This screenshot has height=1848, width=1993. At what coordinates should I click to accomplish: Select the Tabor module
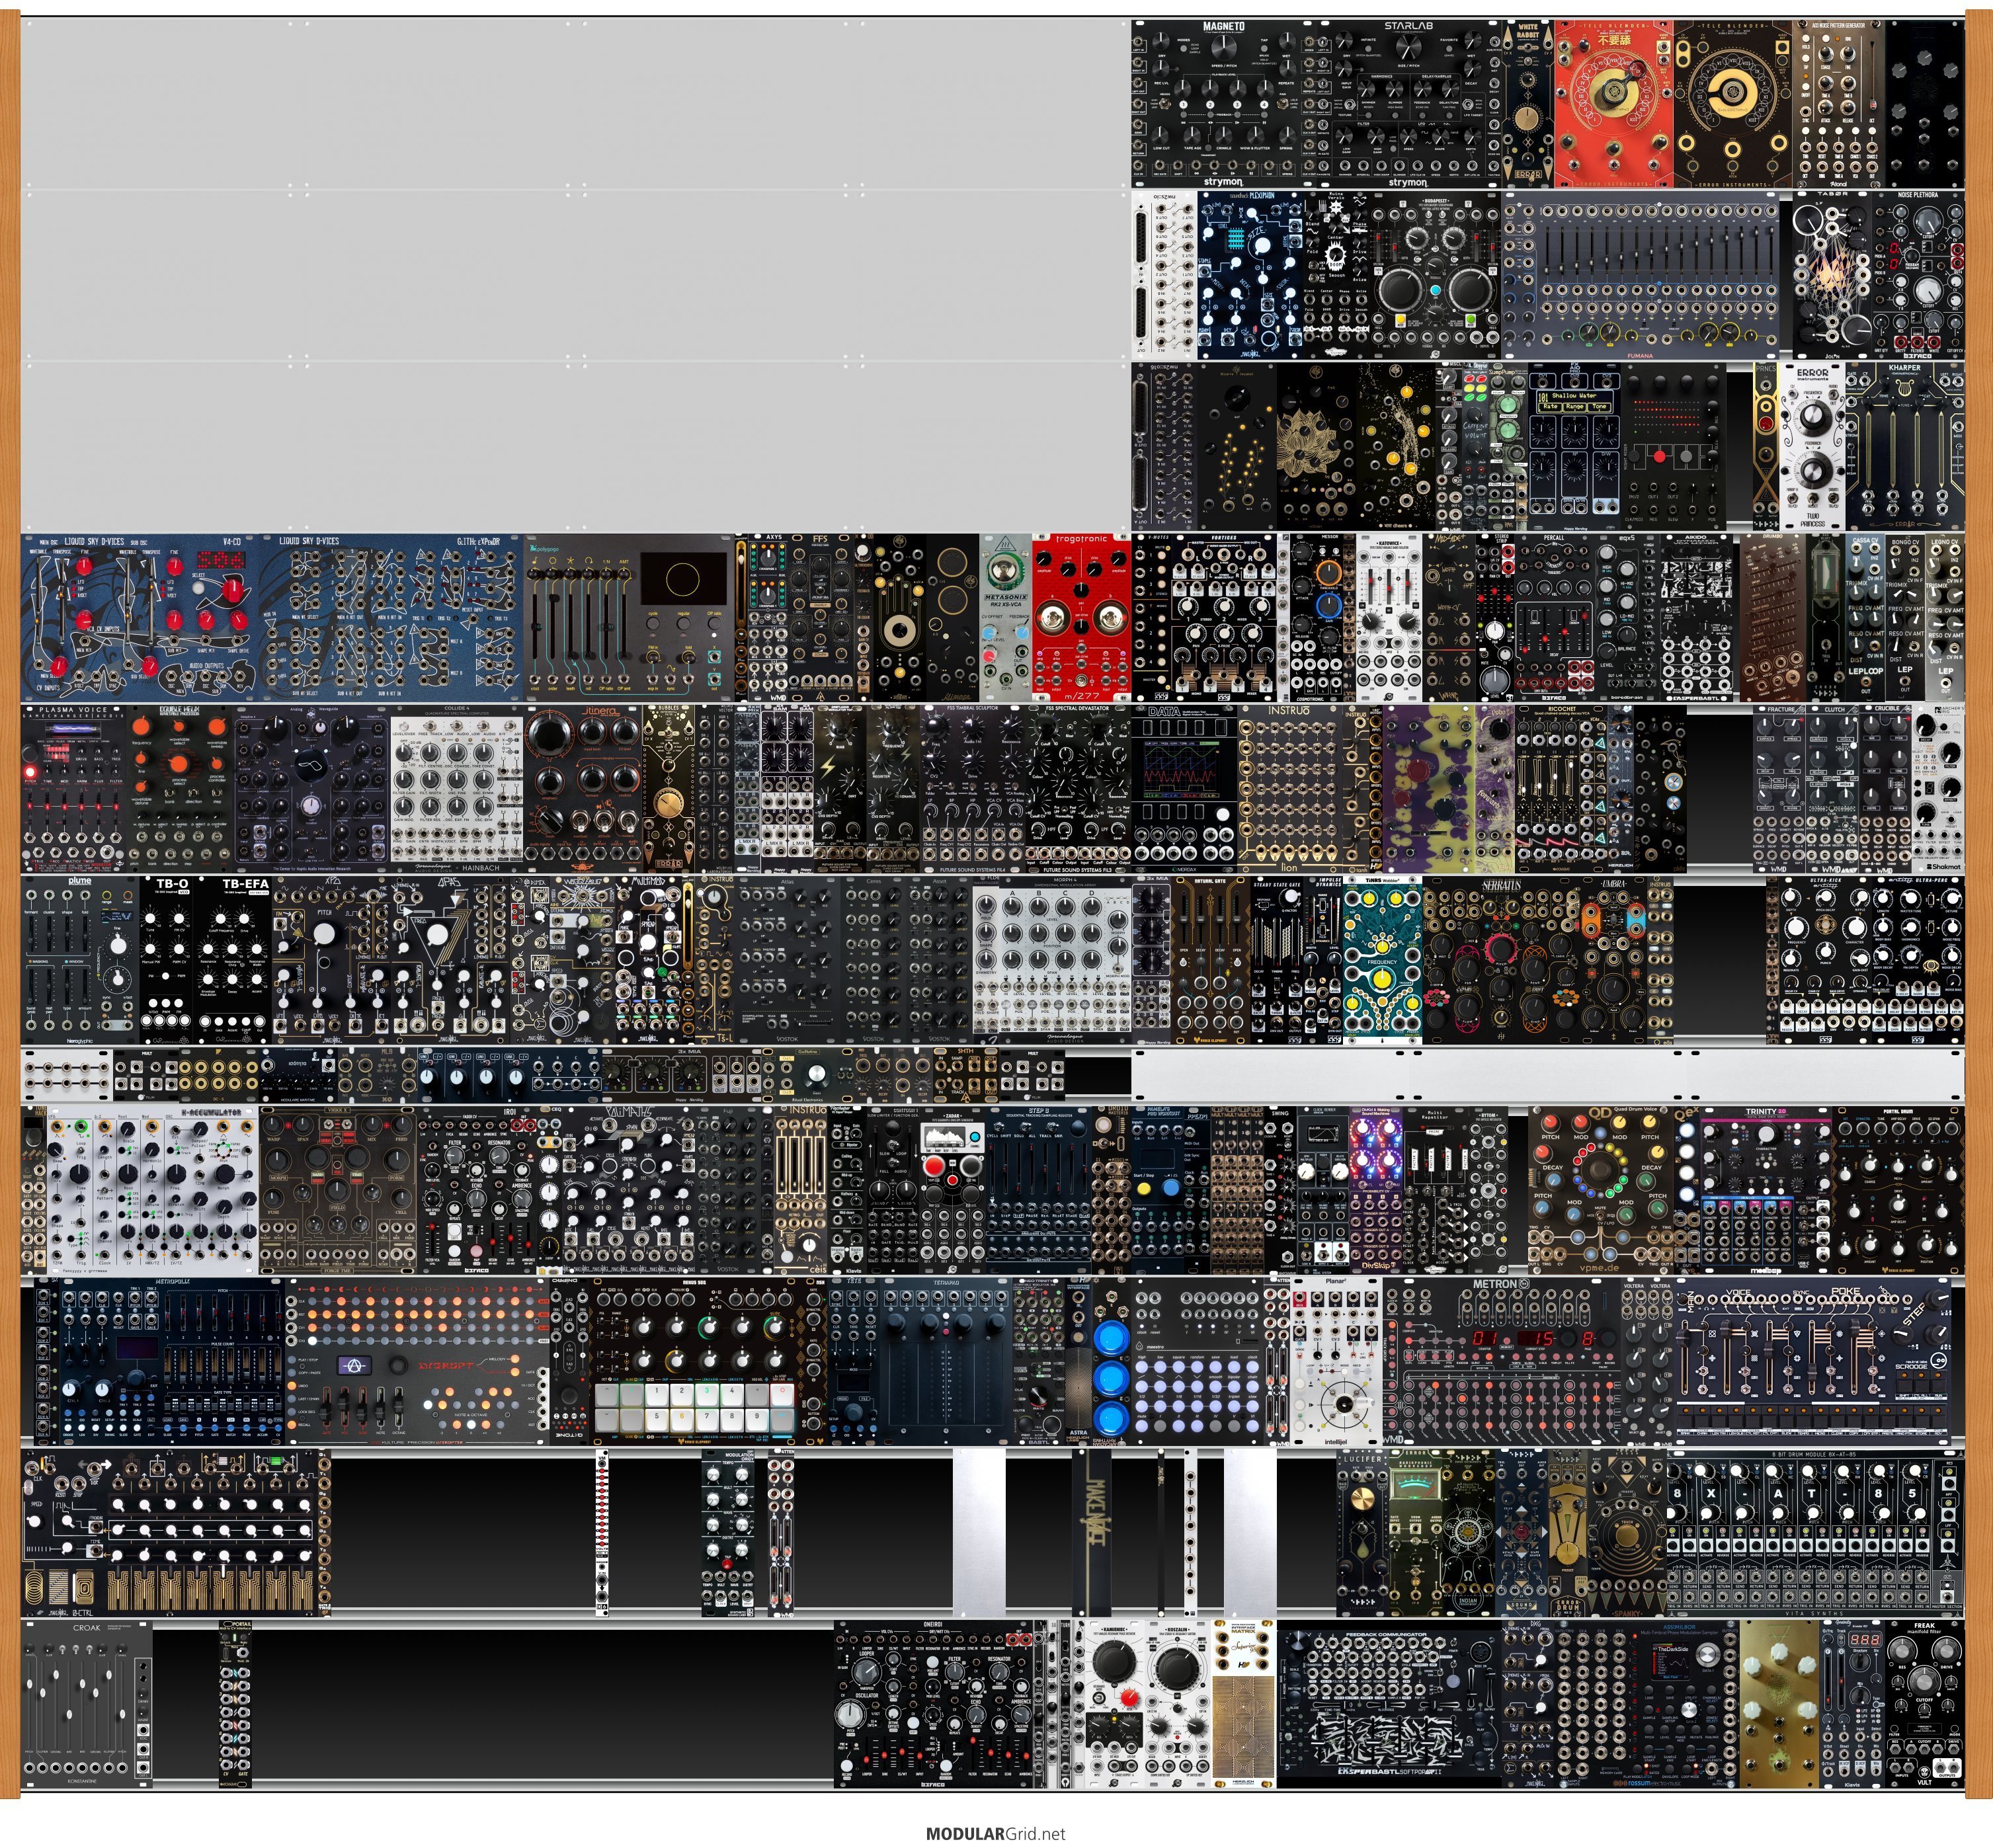tap(1832, 275)
